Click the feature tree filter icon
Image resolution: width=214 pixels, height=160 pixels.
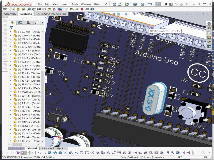(x=11, y=27)
